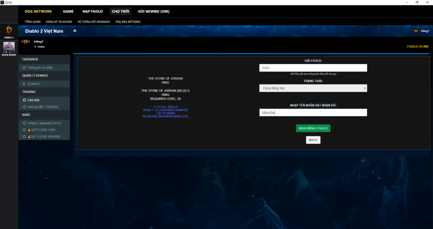This screenshot has width=433, height=229.
Task: Click user avatar icon beside lvling1 top right
Action: click(416, 31)
